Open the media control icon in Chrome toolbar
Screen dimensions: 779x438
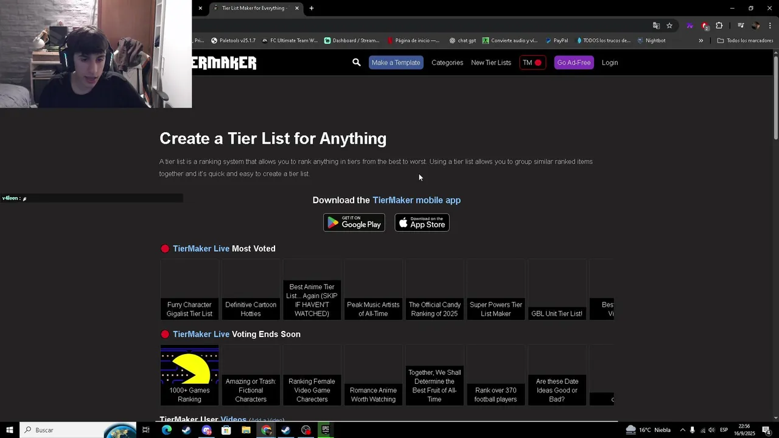tap(741, 26)
